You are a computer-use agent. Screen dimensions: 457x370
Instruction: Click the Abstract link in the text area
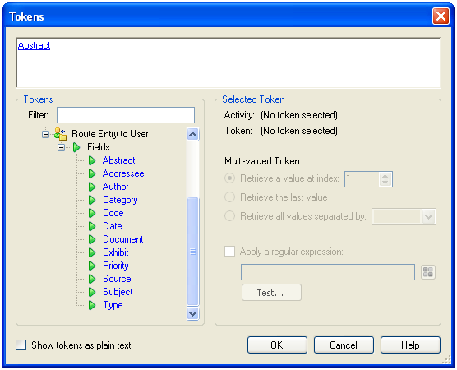pos(34,45)
